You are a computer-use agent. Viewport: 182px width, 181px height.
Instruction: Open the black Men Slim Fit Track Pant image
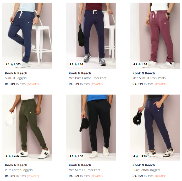coord(91,128)
